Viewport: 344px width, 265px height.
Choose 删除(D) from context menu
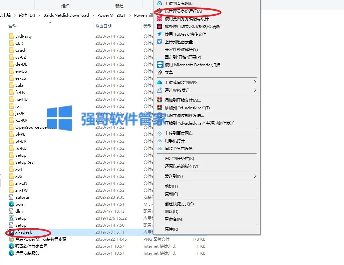tap(171, 212)
